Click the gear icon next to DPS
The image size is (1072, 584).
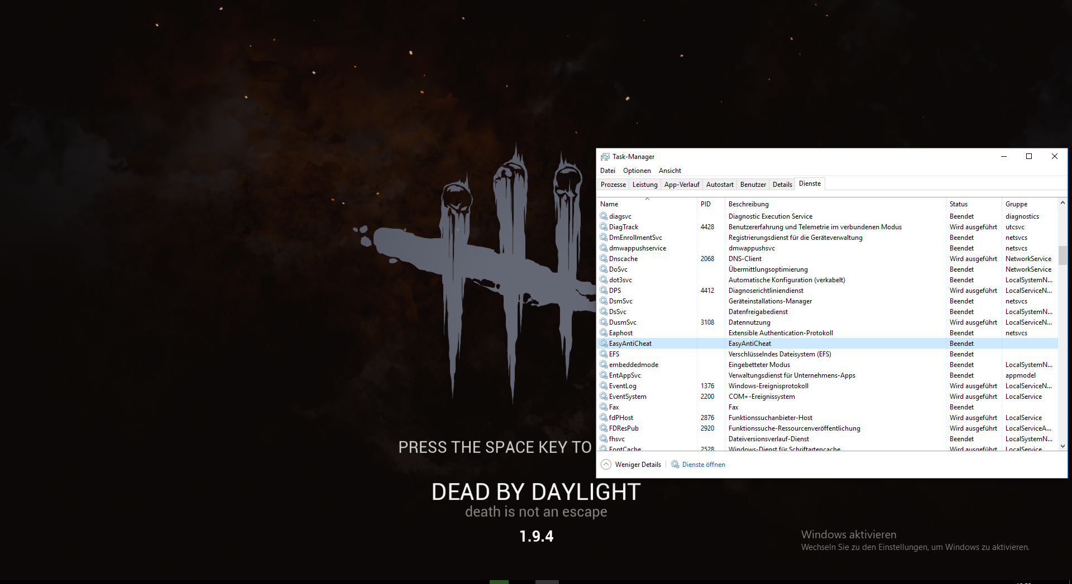tap(604, 290)
